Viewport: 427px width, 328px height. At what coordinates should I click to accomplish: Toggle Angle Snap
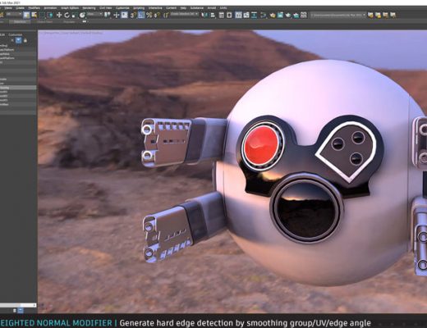click(141, 15)
